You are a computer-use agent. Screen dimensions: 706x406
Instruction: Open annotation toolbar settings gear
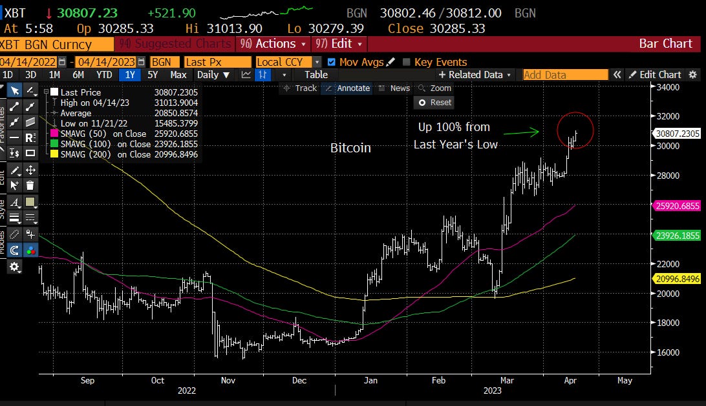[x=14, y=267]
